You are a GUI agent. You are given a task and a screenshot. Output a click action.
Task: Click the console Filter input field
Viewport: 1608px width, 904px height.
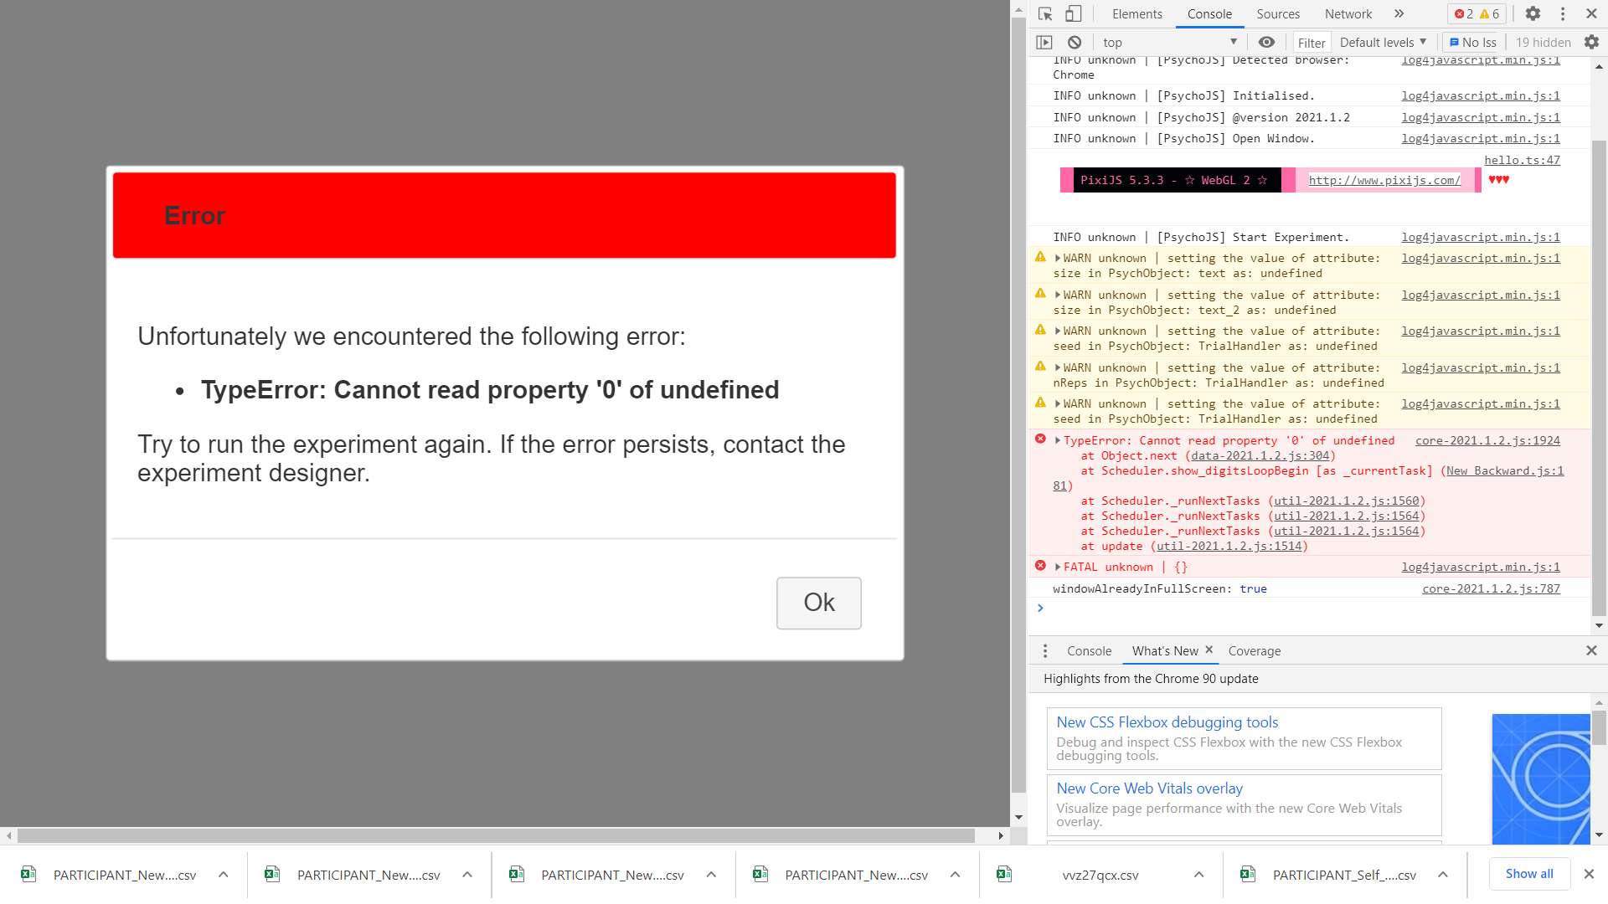click(1311, 43)
